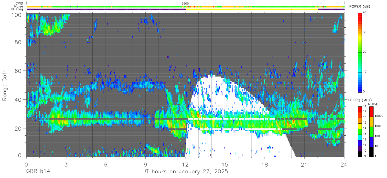Click the 100 noise scale label
Viewport: 387px width, 178px height.
point(377,136)
